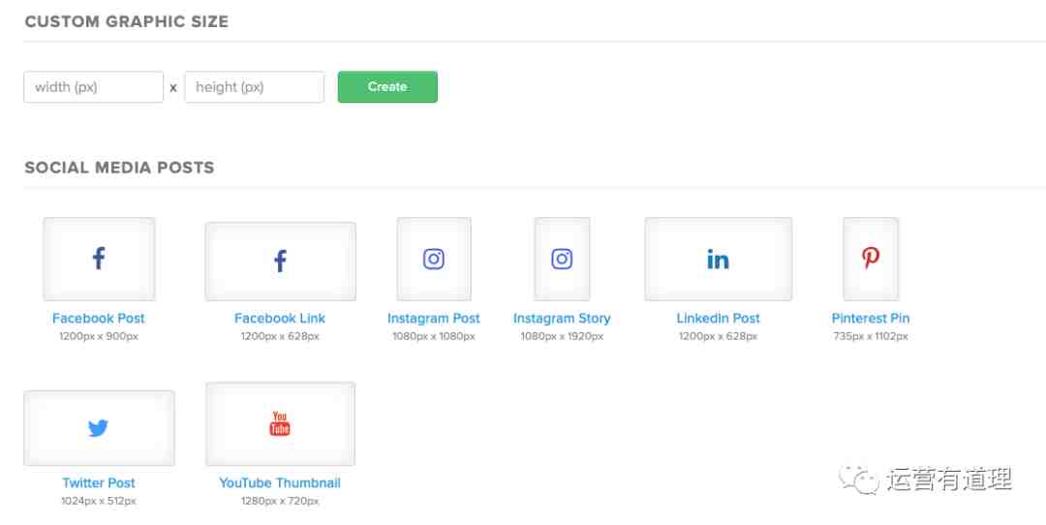Select the YouTube Thumbnail icon
The image size is (1046, 525).
tap(280, 423)
